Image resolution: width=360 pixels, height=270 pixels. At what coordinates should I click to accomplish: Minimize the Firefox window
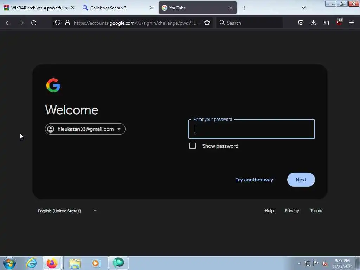(330, 4)
